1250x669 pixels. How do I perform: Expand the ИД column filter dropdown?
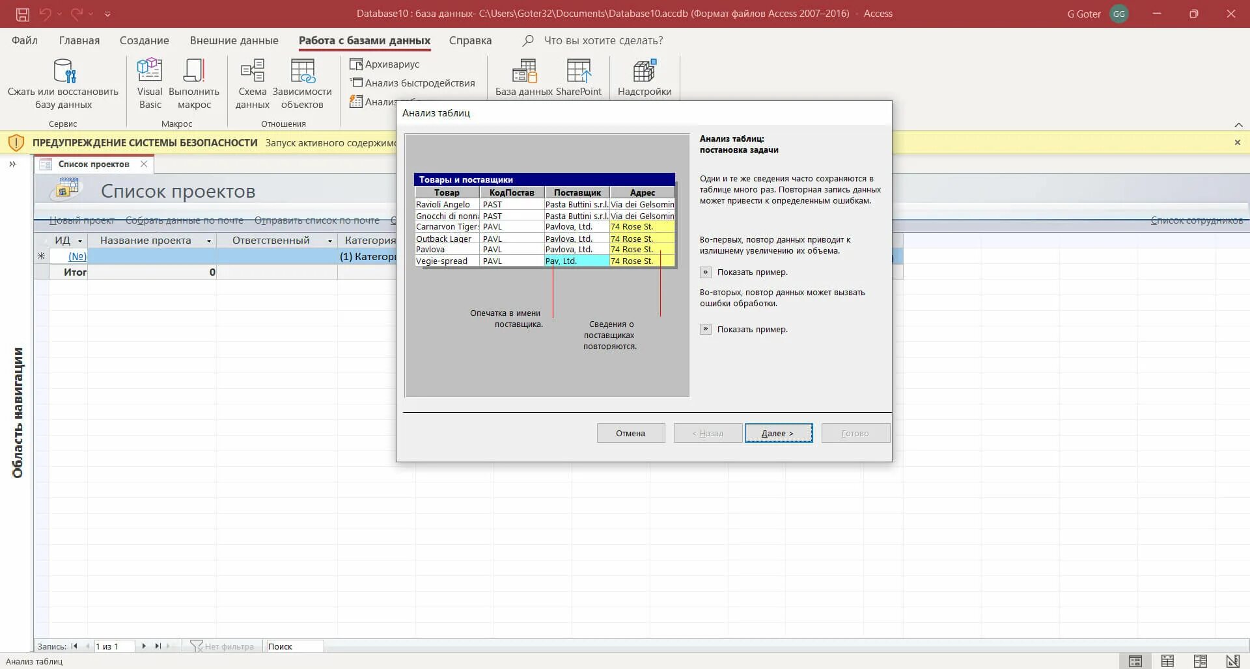click(x=80, y=241)
